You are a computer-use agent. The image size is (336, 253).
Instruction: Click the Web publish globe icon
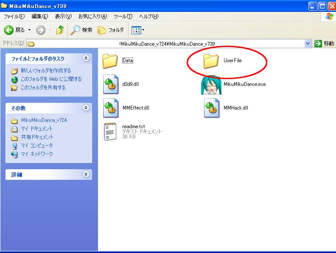coord(14,80)
